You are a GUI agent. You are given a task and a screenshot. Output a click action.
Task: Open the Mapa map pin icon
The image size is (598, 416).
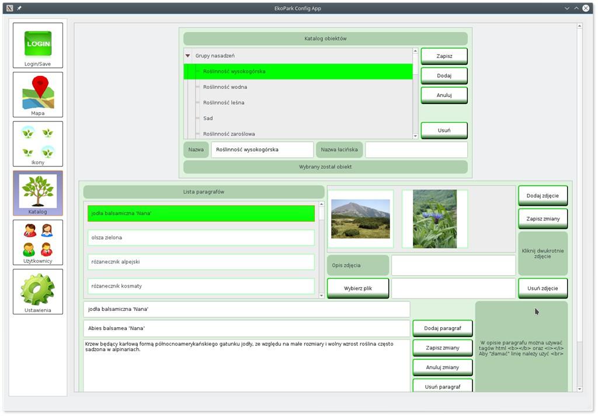click(x=38, y=95)
